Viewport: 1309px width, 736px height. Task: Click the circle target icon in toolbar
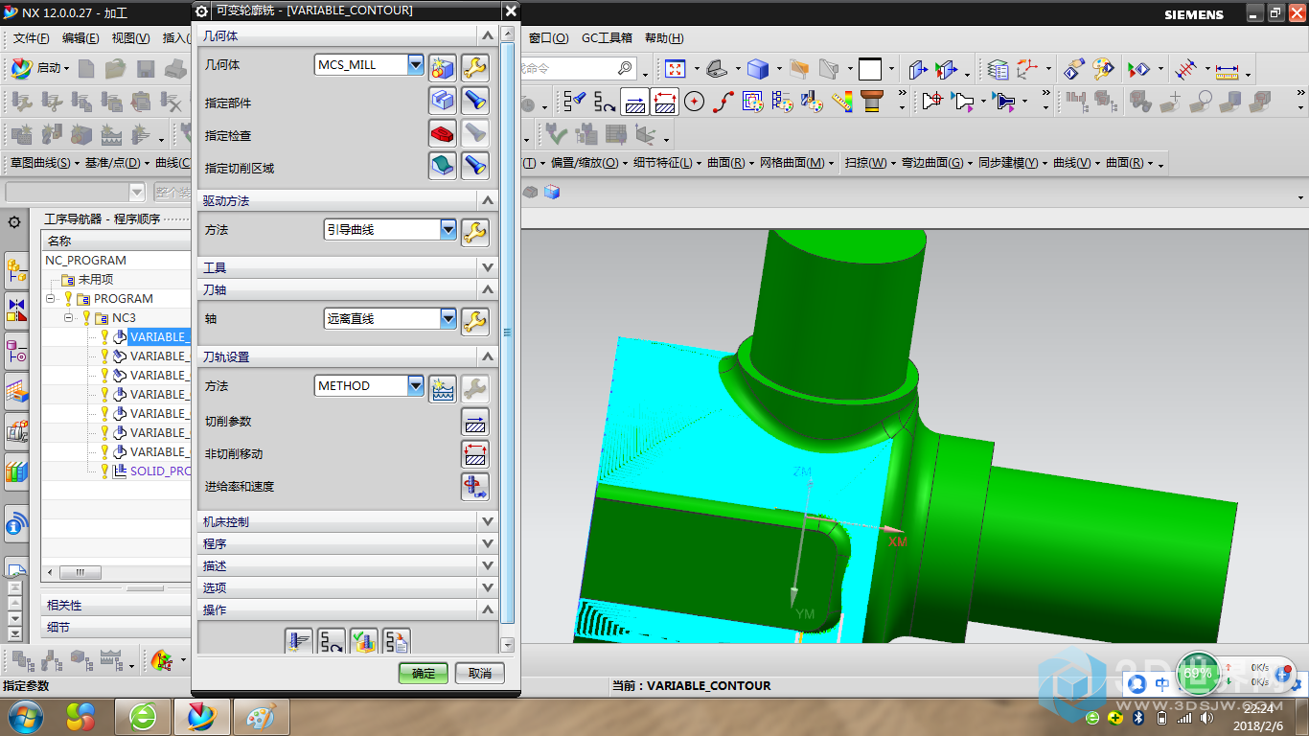click(x=695, y=102)
